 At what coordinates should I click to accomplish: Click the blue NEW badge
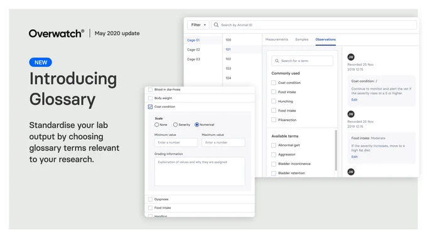(x=41, y=63)
